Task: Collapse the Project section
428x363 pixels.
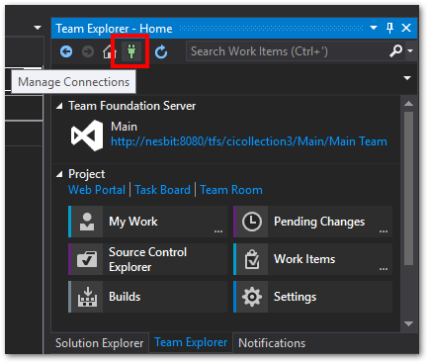Action: pyautogui.click(x=59, y=174)
